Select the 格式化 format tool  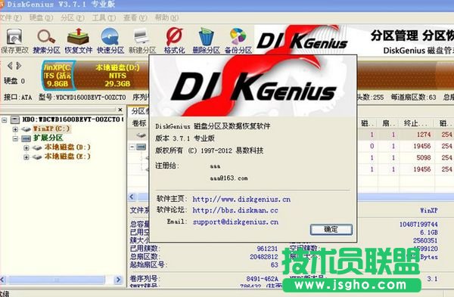pos(174,41)
